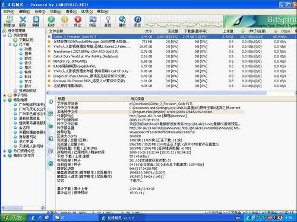Click the 比特精灵 v3.3.2 taskbar button
The image size is (297, 222).
122,218
